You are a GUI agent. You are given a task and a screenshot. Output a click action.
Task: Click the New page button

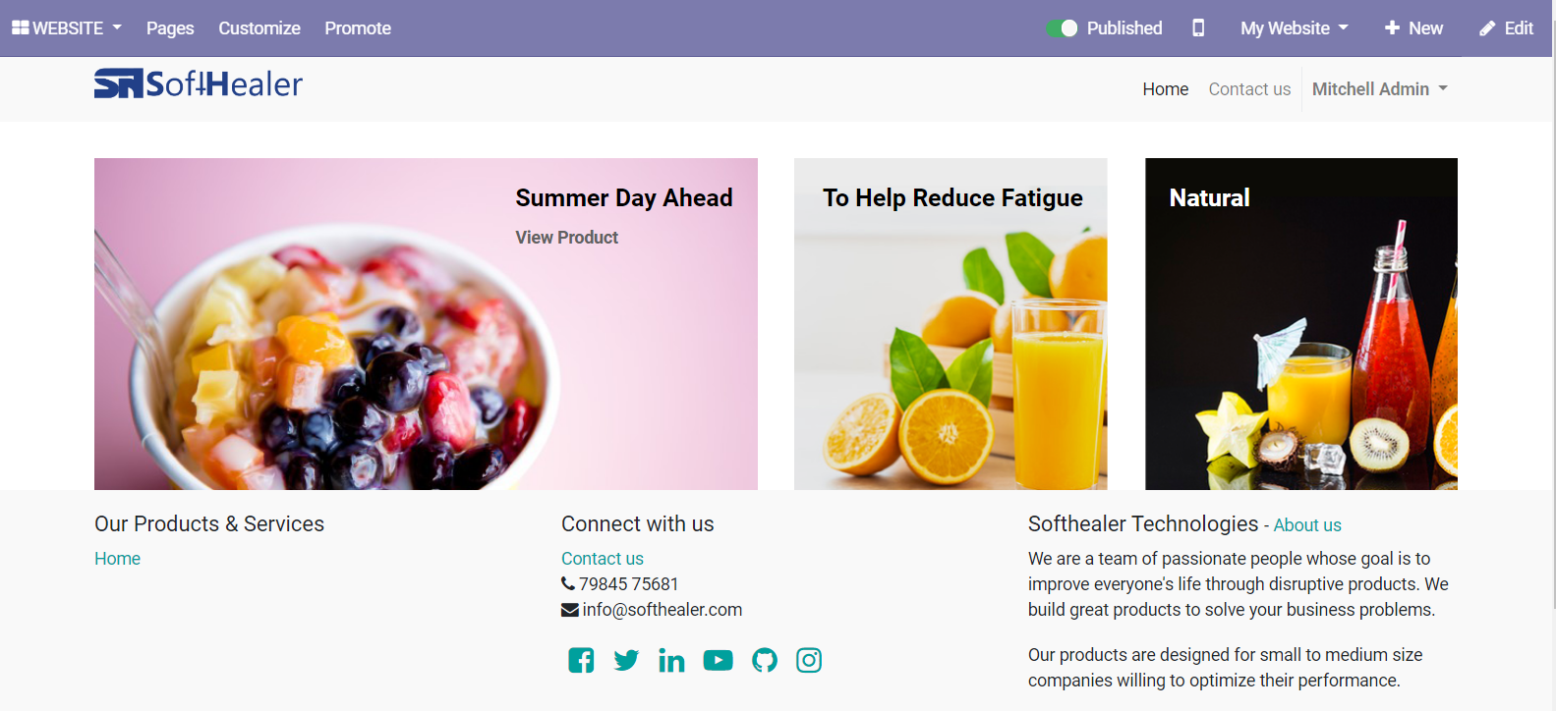pyautogui.click(x=1413, y=27)
